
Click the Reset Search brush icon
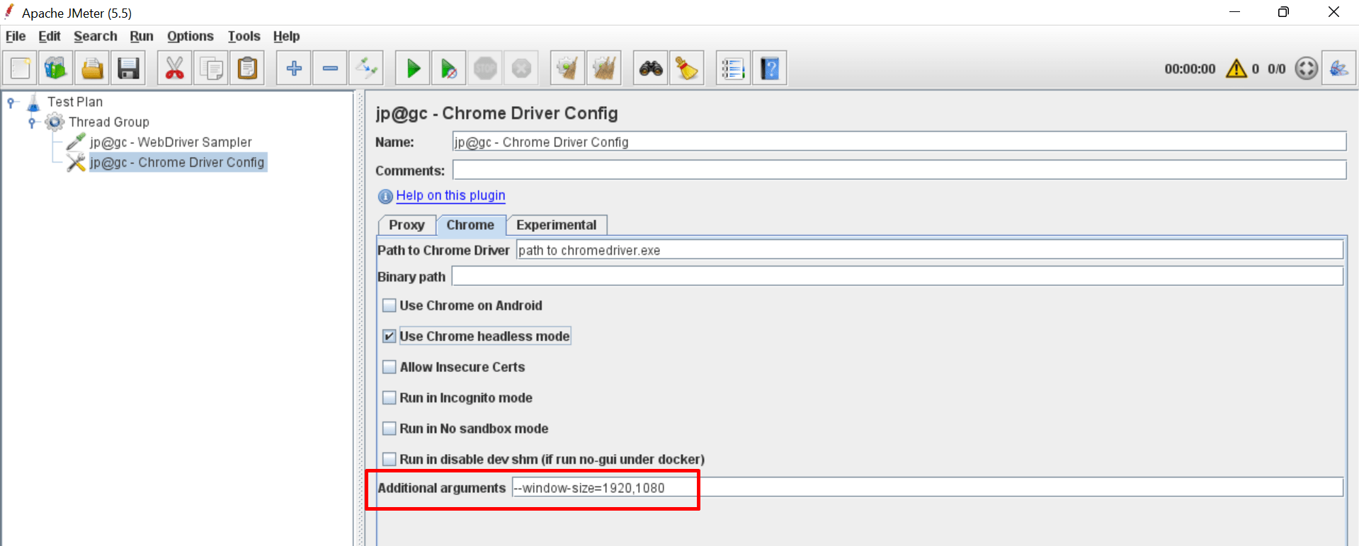[x=687, y=69]
